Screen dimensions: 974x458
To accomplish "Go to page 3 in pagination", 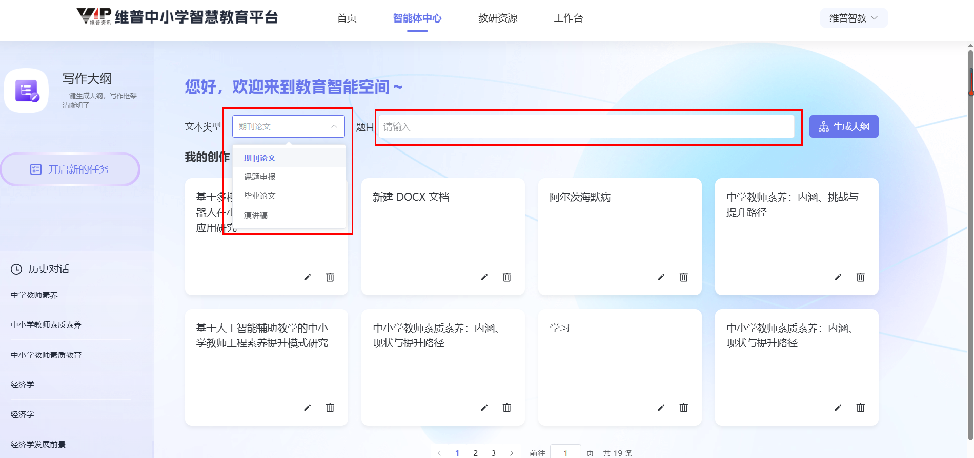I will click(493, 453).
